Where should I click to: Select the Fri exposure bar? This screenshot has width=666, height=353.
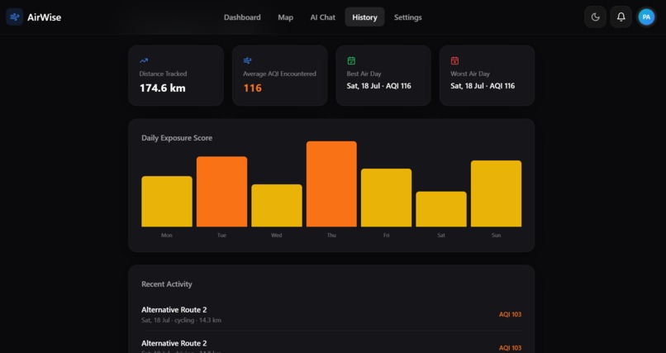pos(386,198)
